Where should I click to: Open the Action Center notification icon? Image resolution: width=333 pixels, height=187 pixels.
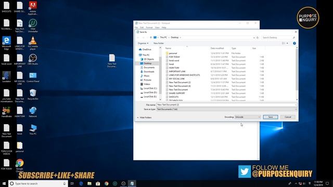point(327,183)
